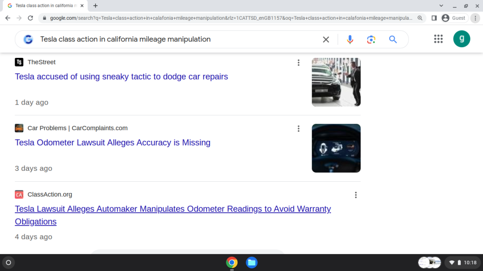Close the Tesla class action tab

[x=82, y=5]
